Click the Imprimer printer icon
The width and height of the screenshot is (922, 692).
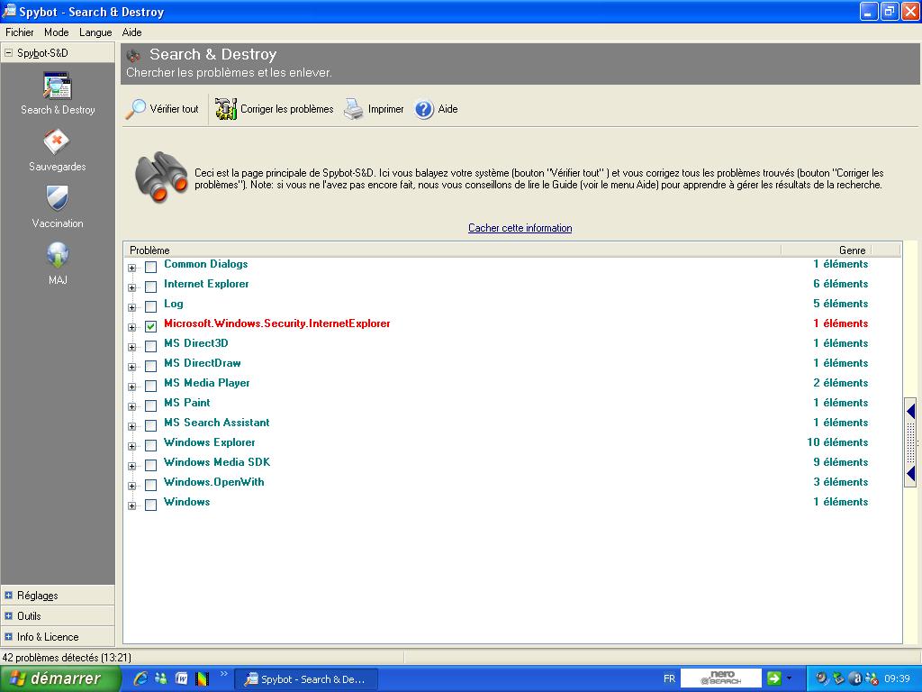tap(353, 109)
